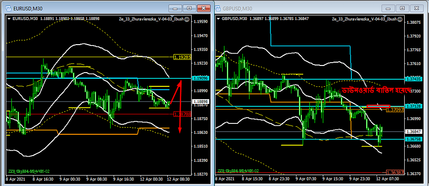Expand the EURUSD,M30 chart dropdown triangle
Image resolution: width=429 pixels, height=186 pixels.
[x=10, y=19]
